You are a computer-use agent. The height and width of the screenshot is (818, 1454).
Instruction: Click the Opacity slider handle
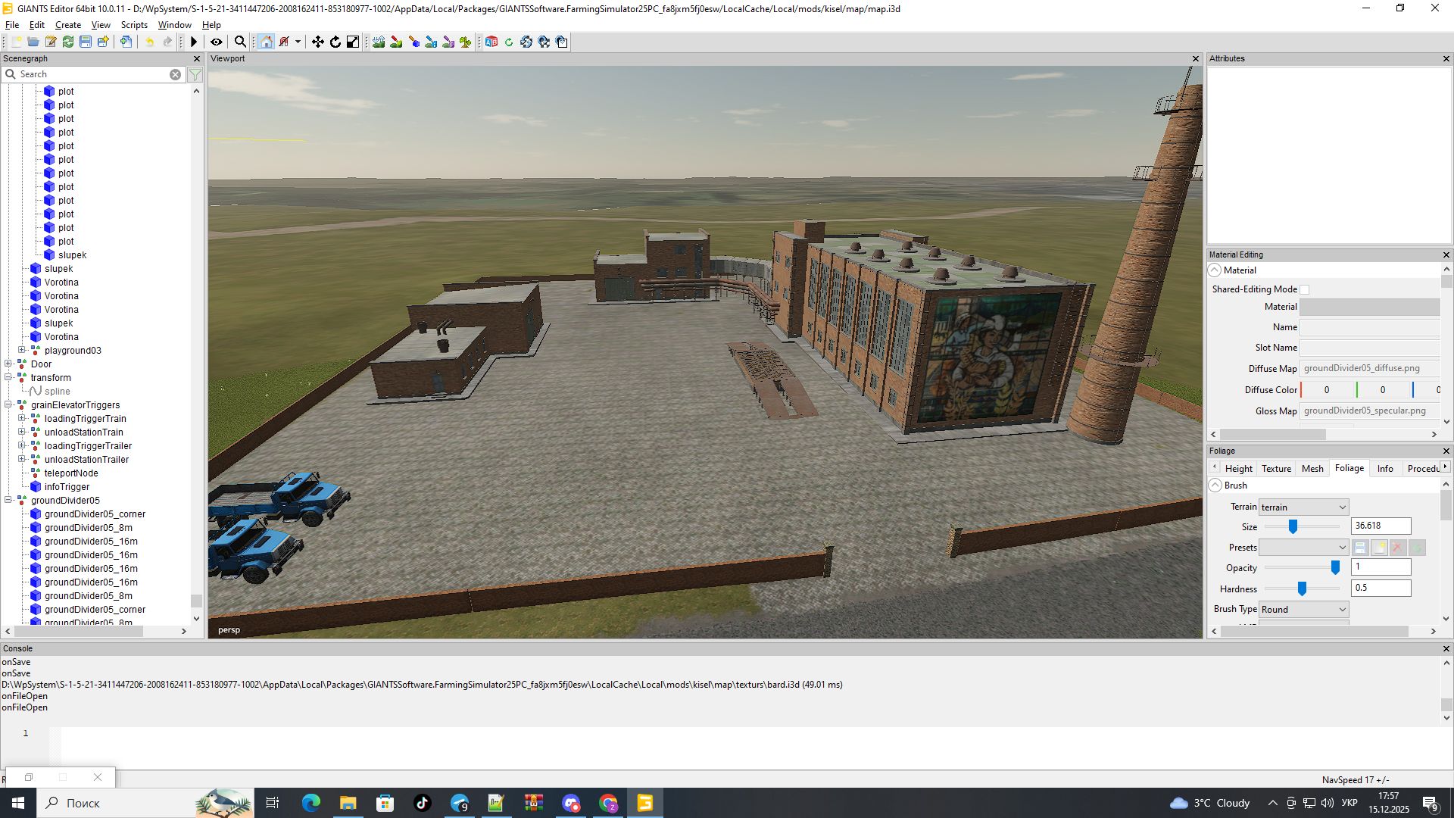pos(1335,567)
